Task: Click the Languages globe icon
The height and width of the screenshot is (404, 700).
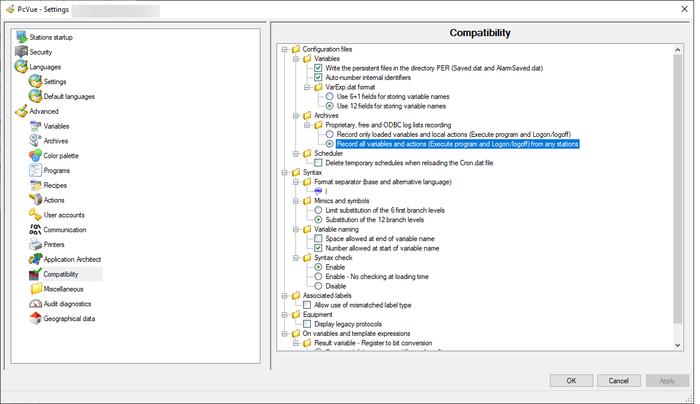Action: pyautogui.click(x=21, y=66)
